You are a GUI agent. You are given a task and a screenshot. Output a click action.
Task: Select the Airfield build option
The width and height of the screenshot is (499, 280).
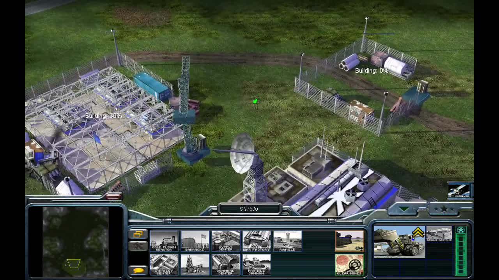click(287, 241)
